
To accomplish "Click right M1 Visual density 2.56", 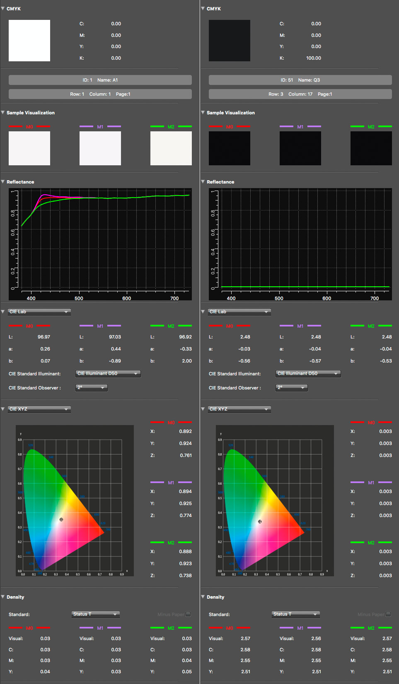I will coord(316,638).
